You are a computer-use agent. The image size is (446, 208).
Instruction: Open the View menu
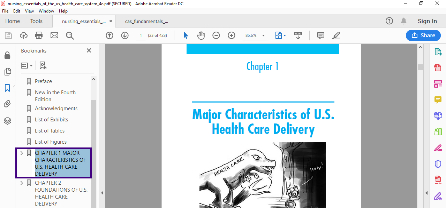(29, 11)
